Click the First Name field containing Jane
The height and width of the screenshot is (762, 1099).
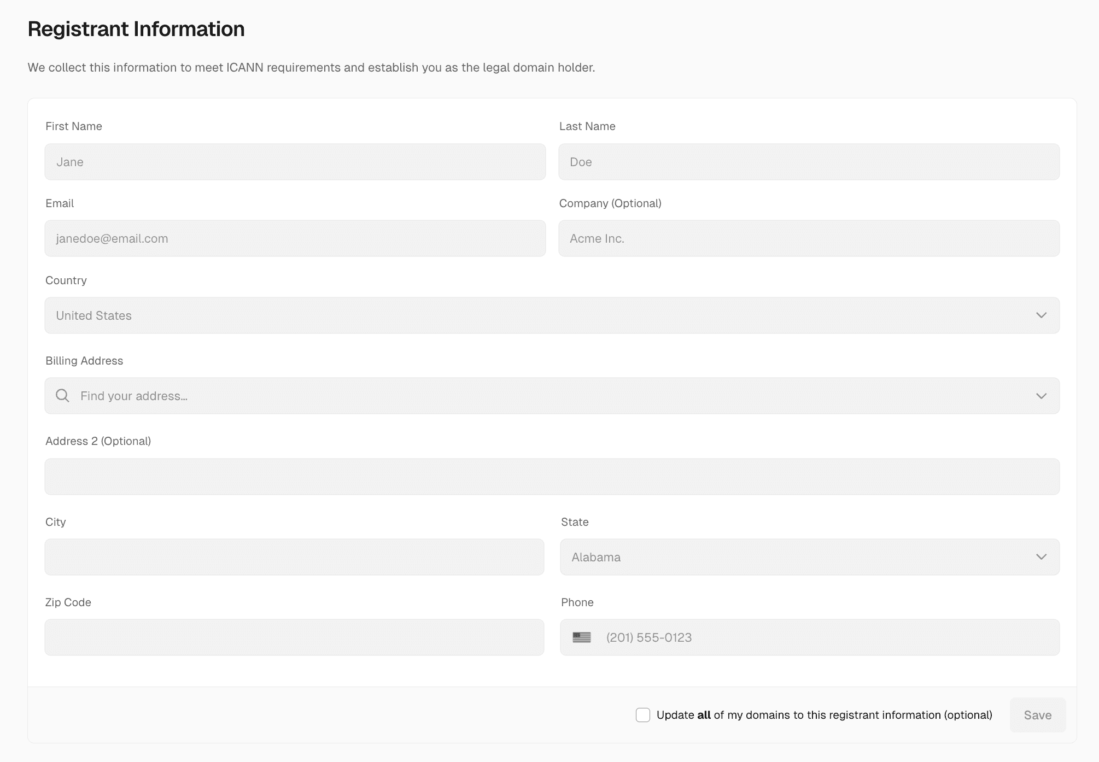pos(294,161)
